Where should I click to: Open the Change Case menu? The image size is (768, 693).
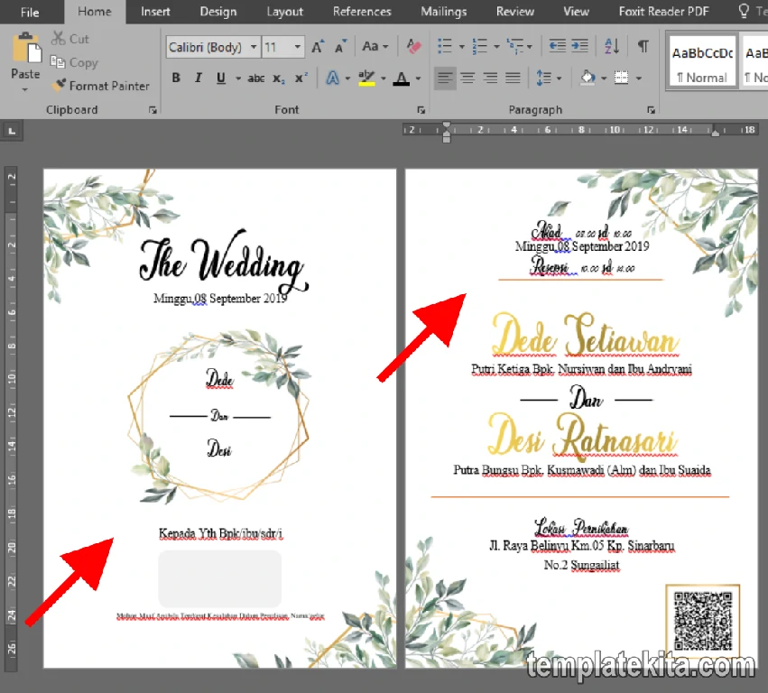point(375,47)
